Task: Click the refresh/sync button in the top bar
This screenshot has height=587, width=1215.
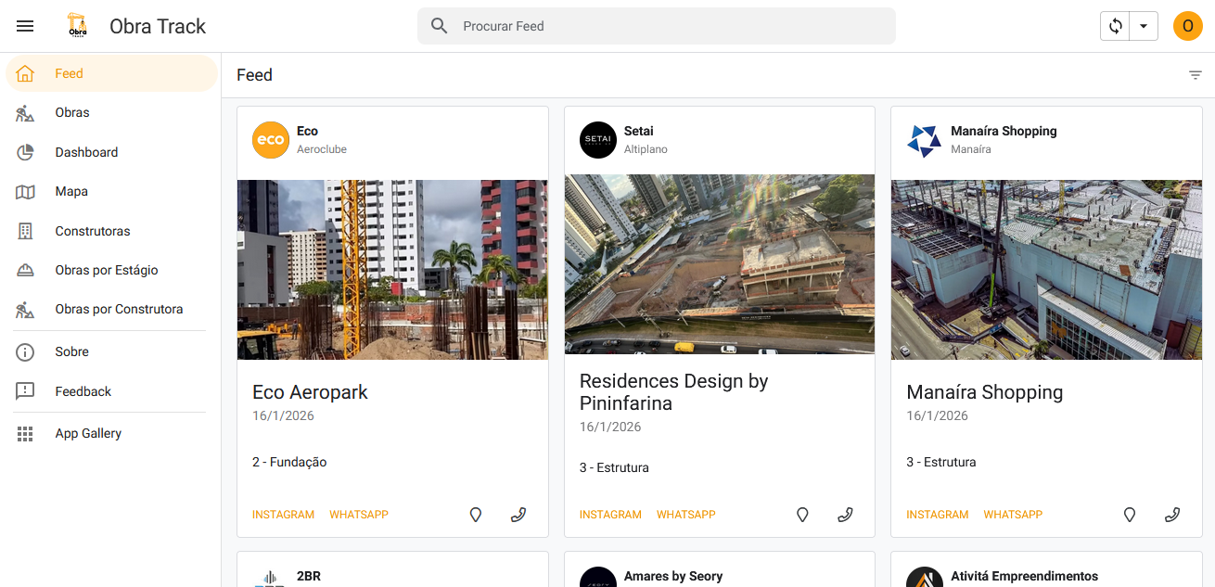Action: 1116,26
